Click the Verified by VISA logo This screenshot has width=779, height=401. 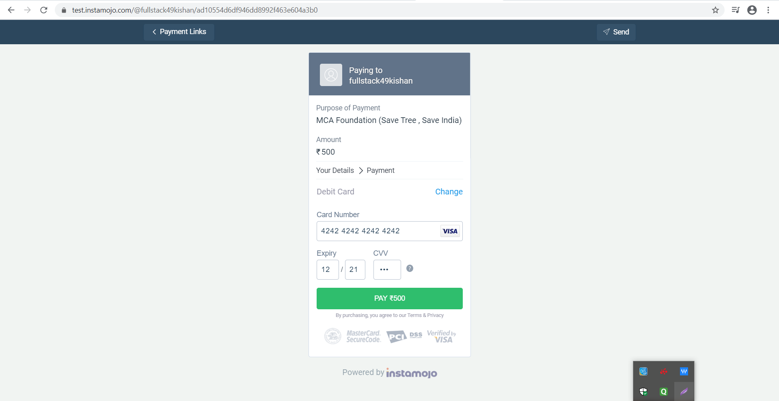[x=442, y=336]
